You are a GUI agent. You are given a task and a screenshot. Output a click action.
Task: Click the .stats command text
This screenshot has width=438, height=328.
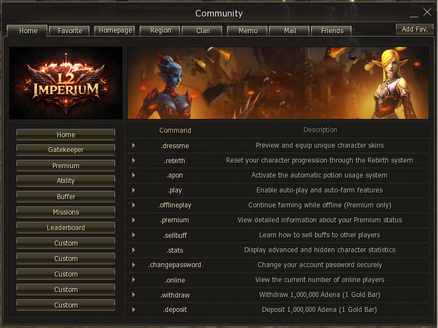175,251
